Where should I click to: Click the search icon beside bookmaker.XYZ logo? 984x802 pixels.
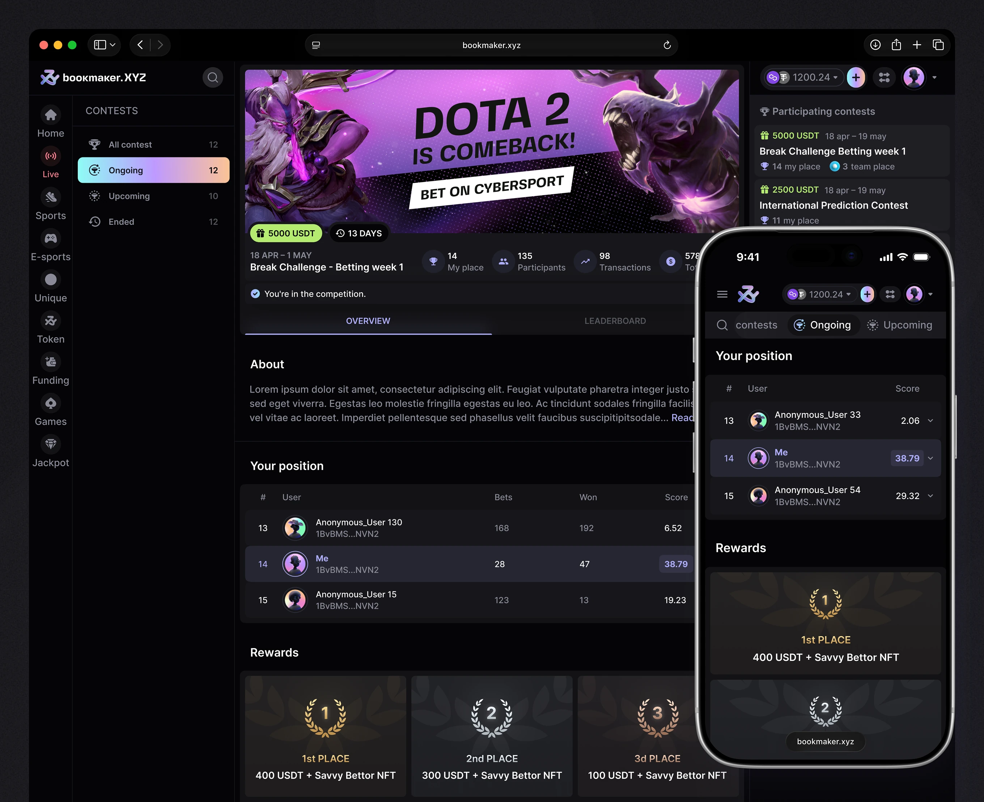(x=212, y=77)
